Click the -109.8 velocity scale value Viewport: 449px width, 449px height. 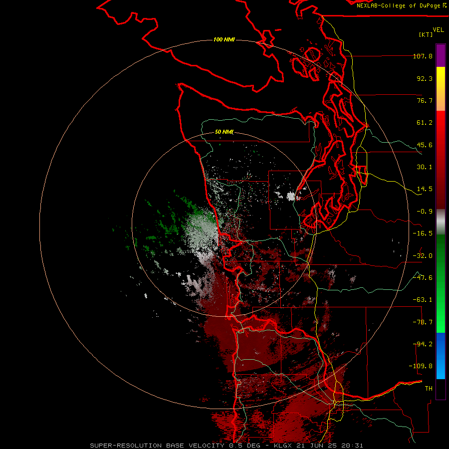tap(421, 366)
